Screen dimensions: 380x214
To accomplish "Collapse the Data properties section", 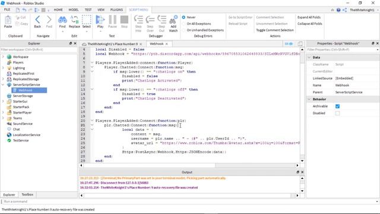I will (x=309, y=58).
